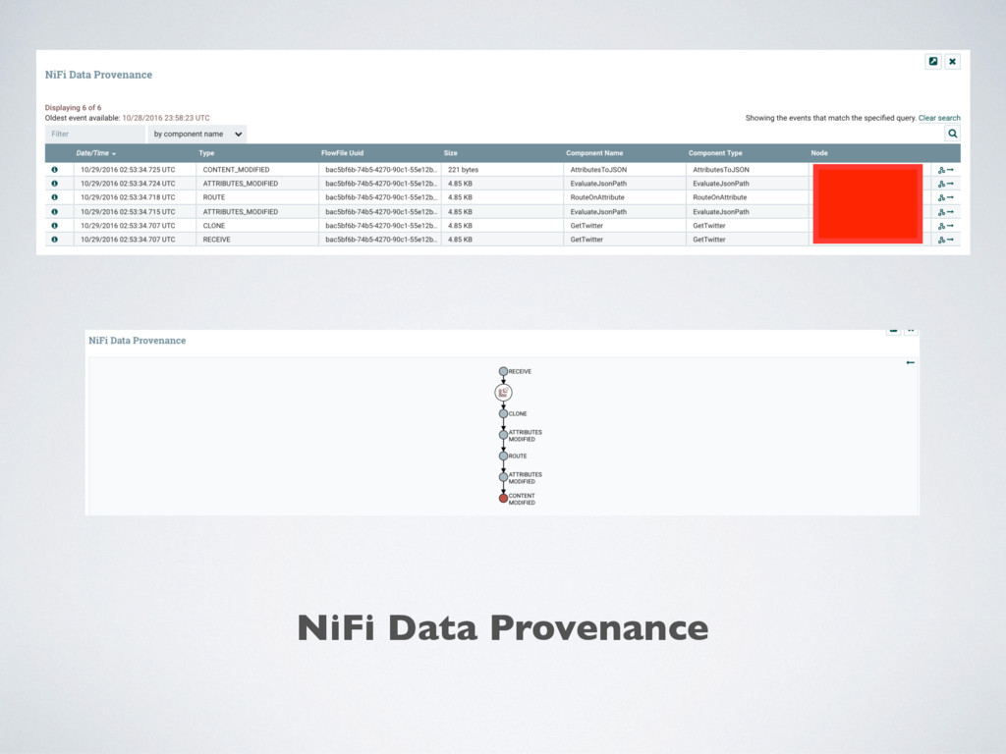Sort by FlowFile Uuid column header
The width and height of the screenshot is (1006, 754).
pyautogui.click(x=343, y=153)
